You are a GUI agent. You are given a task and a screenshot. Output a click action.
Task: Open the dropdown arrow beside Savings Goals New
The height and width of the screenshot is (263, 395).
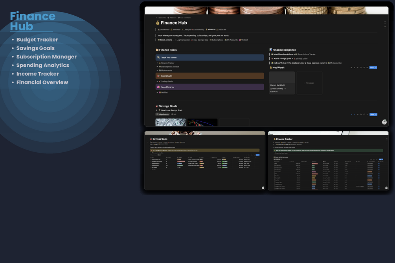376,115
